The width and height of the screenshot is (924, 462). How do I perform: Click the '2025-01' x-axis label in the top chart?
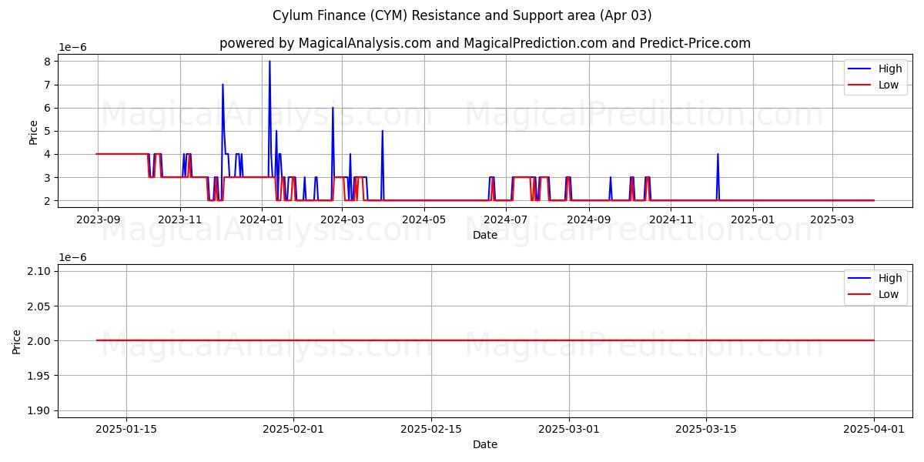[753, 220]
